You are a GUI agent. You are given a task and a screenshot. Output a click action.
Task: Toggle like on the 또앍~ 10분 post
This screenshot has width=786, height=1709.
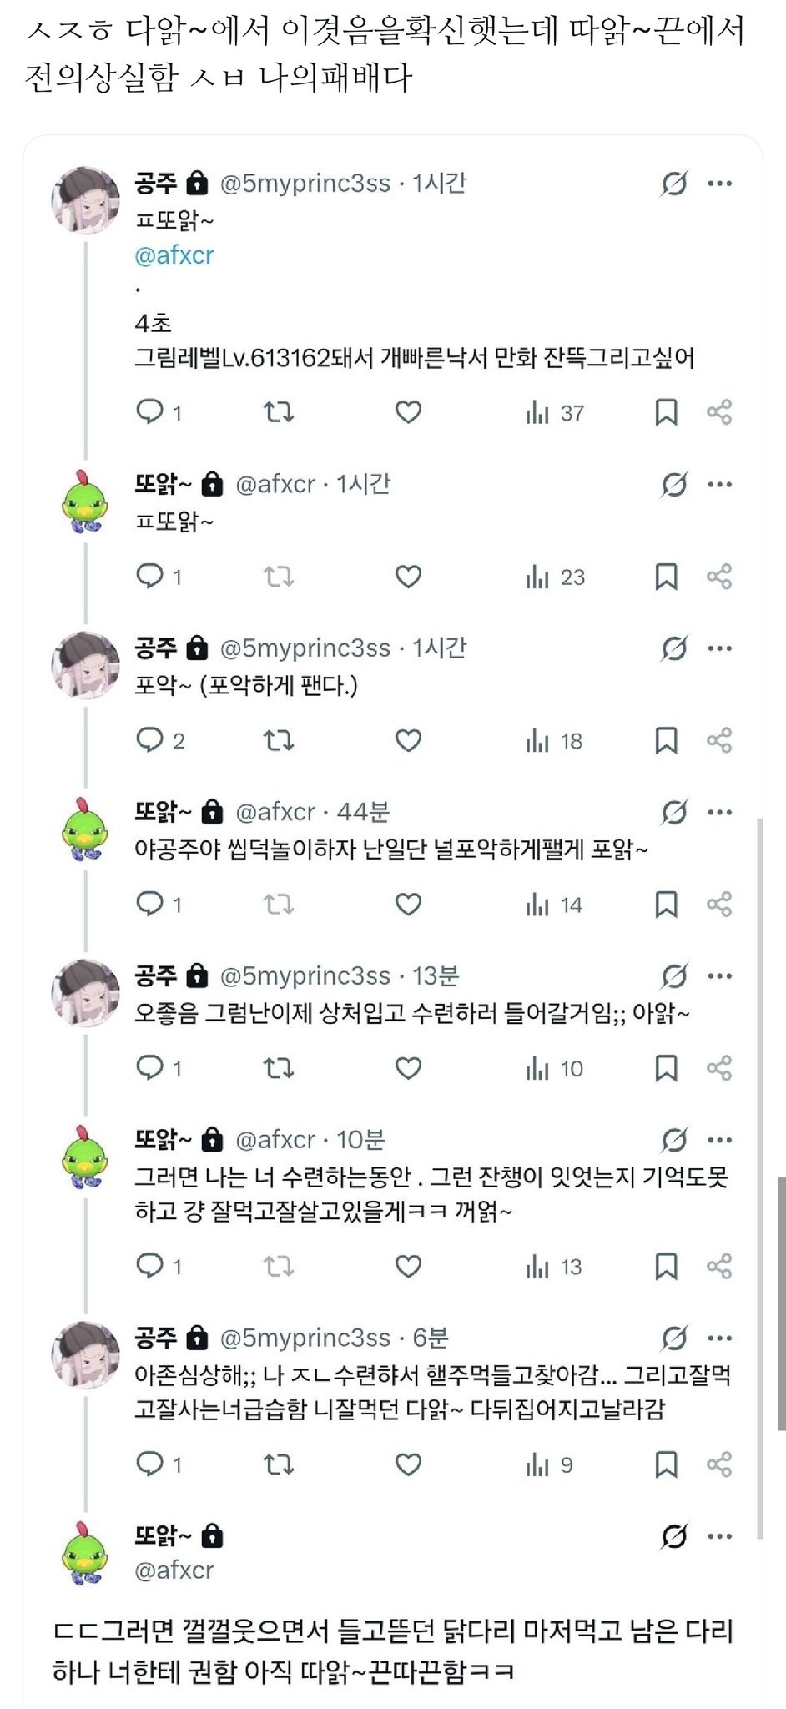408,1267
